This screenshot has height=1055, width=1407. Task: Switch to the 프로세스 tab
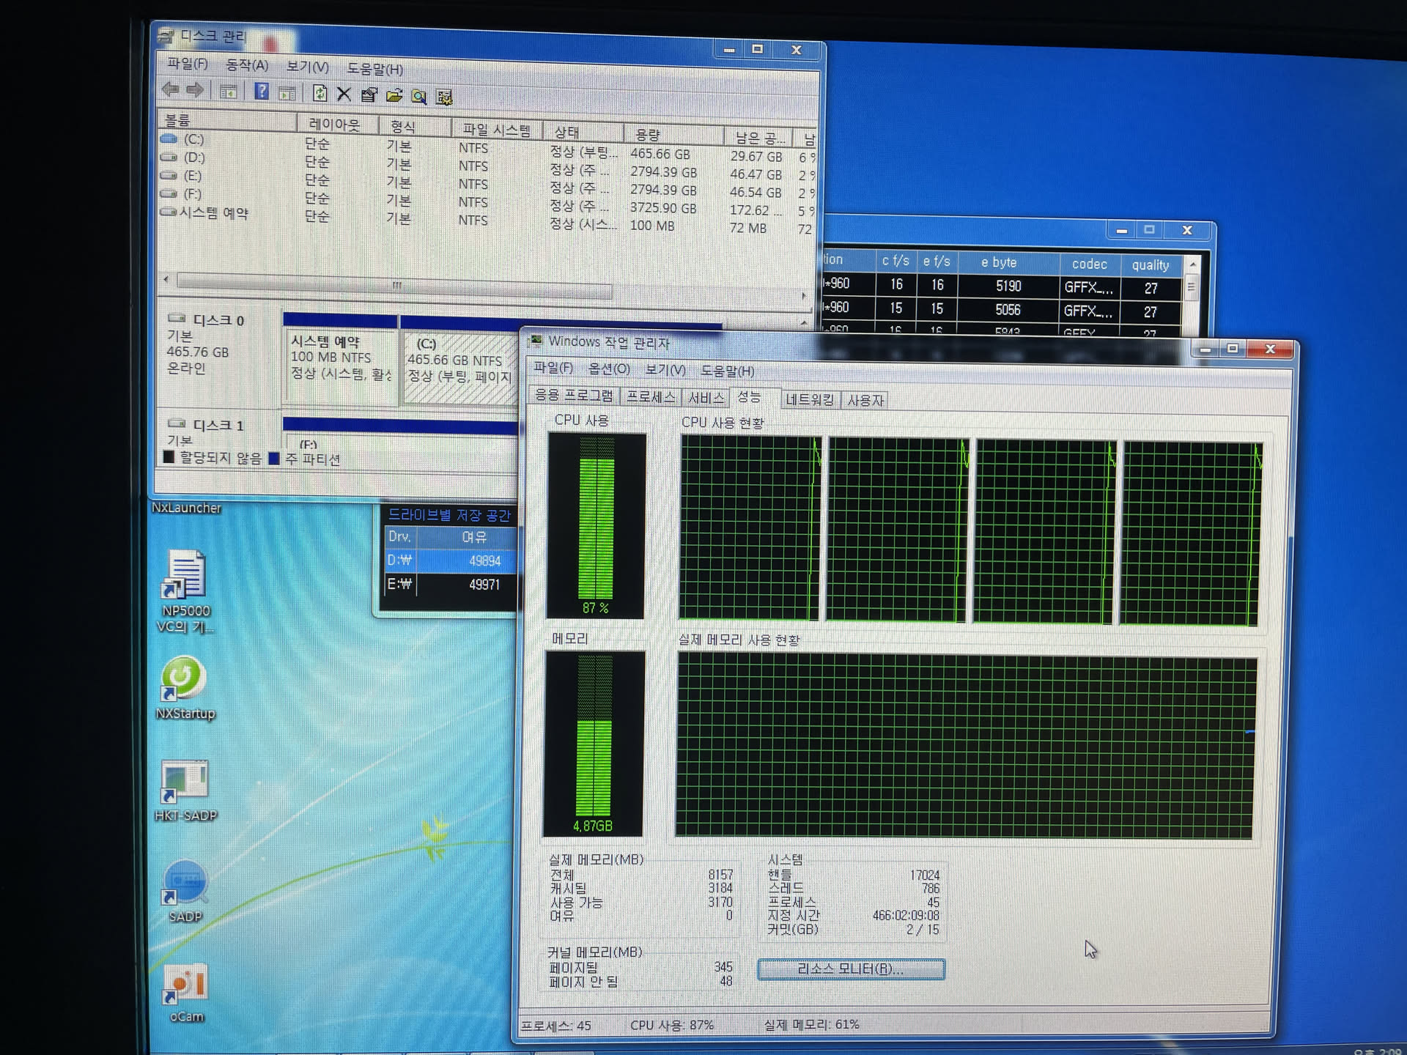(x=650, y=397)
